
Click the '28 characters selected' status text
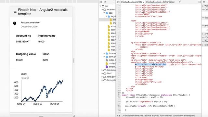(x=132, y=116)
